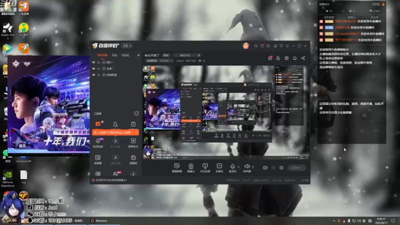
Task: Open the orange first toolbox tool icon
Action: pos(98,123)
